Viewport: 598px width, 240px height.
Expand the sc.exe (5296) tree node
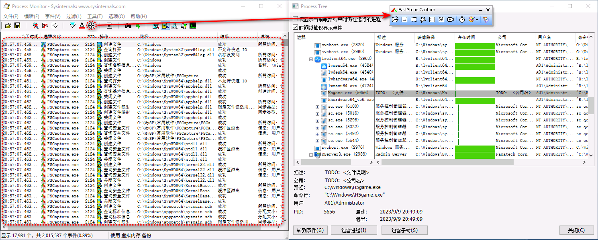[x=317, y=121]
